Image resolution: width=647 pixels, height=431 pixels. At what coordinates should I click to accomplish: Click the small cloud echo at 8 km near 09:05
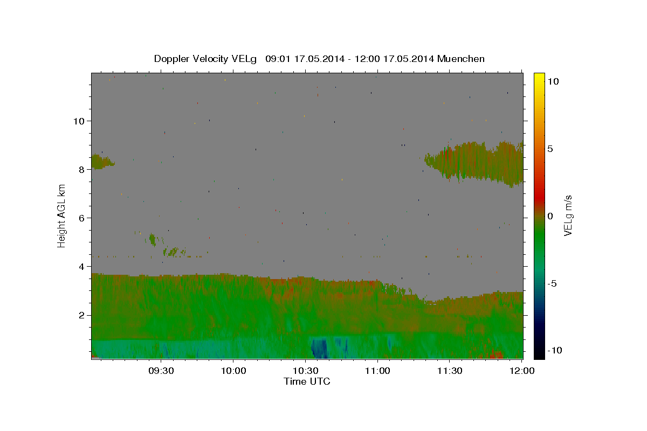coord(101,162)
